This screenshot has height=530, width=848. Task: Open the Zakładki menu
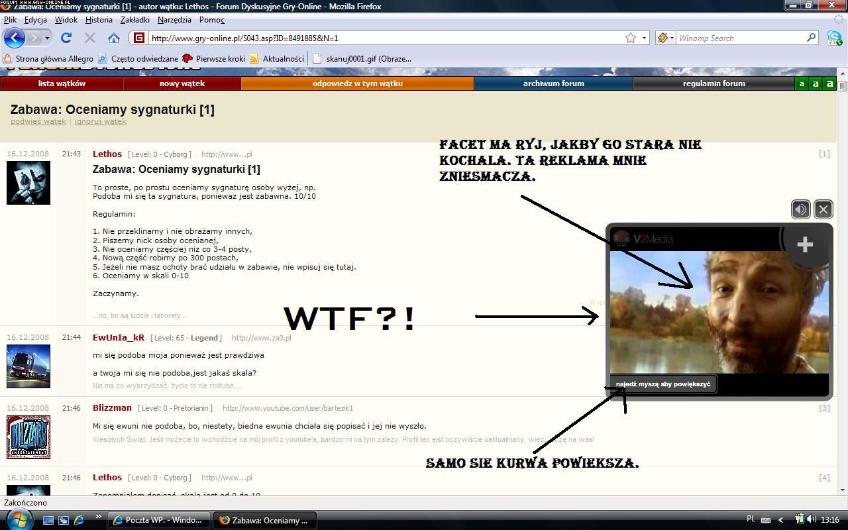pos(135,20)
